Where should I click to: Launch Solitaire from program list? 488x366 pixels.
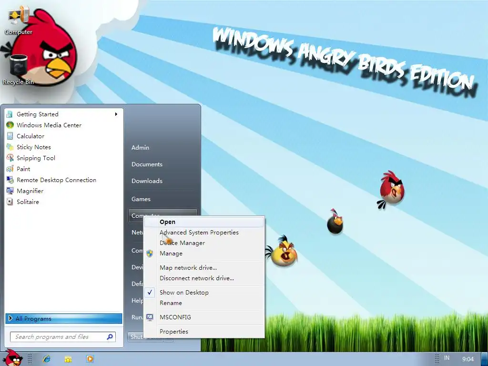(x=64, y=202)
